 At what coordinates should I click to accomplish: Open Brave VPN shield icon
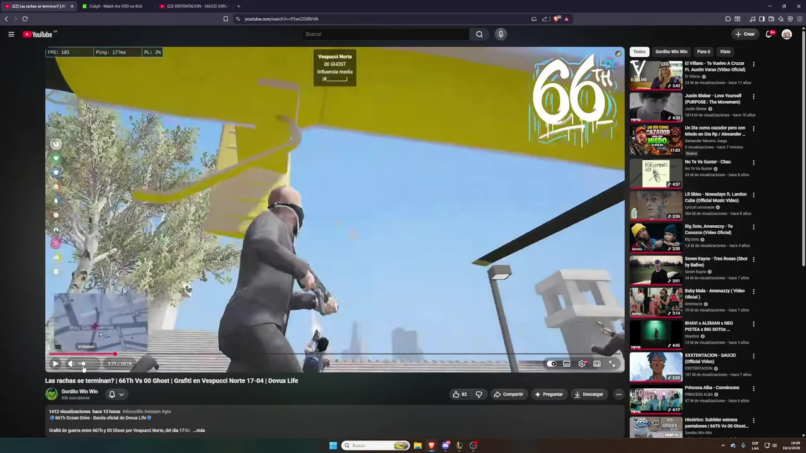(x=790, y=19)
